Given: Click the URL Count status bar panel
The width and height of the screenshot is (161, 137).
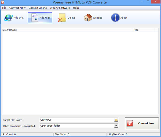Looking at the screenshot, I should tap(27, 134).
